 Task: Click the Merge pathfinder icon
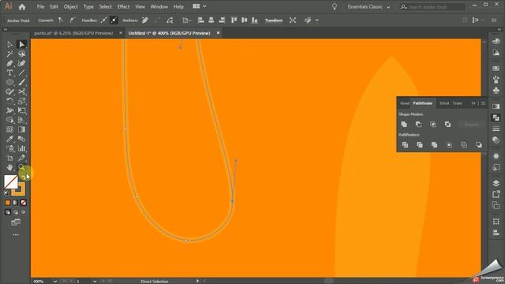point(435,145)
